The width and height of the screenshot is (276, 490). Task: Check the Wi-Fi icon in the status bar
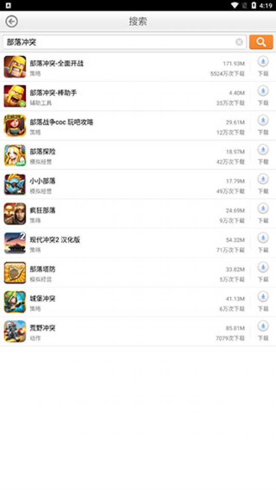click(235, 6)
